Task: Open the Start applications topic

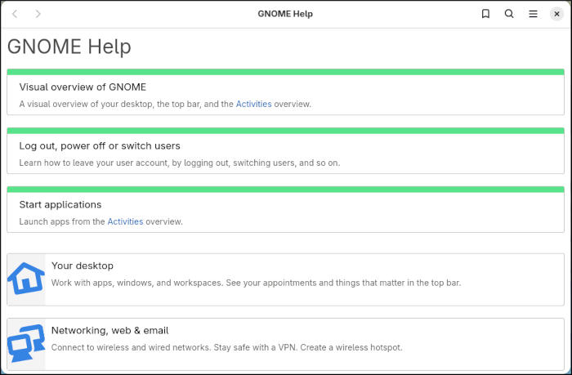Action: (x=60, y=204)
